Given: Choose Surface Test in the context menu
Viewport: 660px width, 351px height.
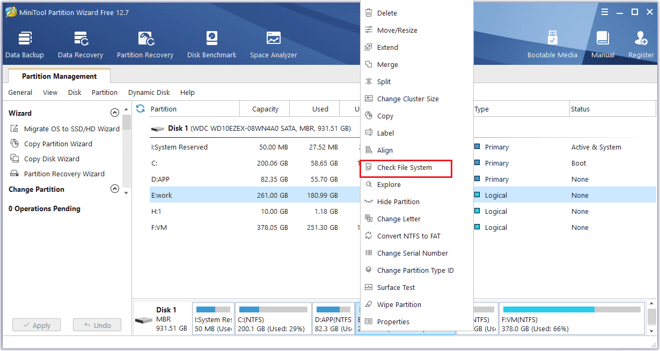Looking at the screenshot, I should (x=416, y=287).
